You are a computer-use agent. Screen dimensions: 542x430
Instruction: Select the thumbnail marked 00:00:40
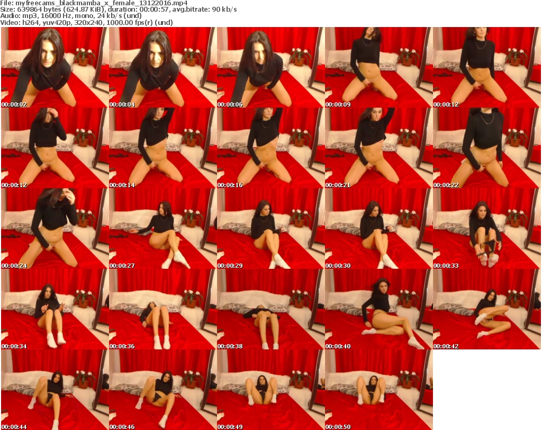pyautogui.click(x=378, y=309)
